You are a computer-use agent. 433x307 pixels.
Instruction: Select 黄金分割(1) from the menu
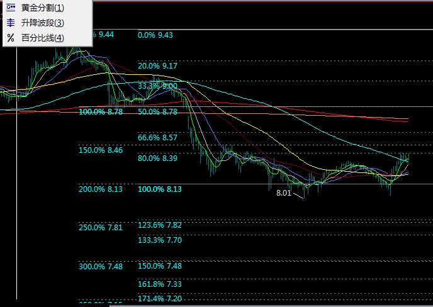click(47, 8)
